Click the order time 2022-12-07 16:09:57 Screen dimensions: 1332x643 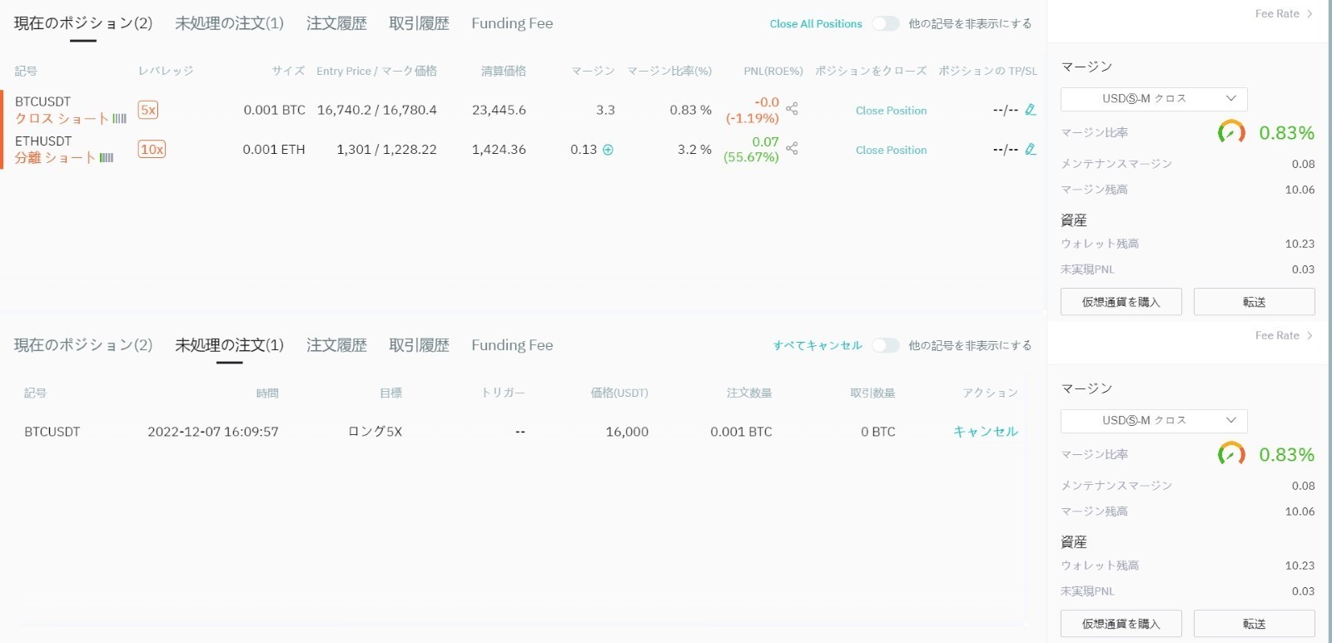tap(213, 432)
